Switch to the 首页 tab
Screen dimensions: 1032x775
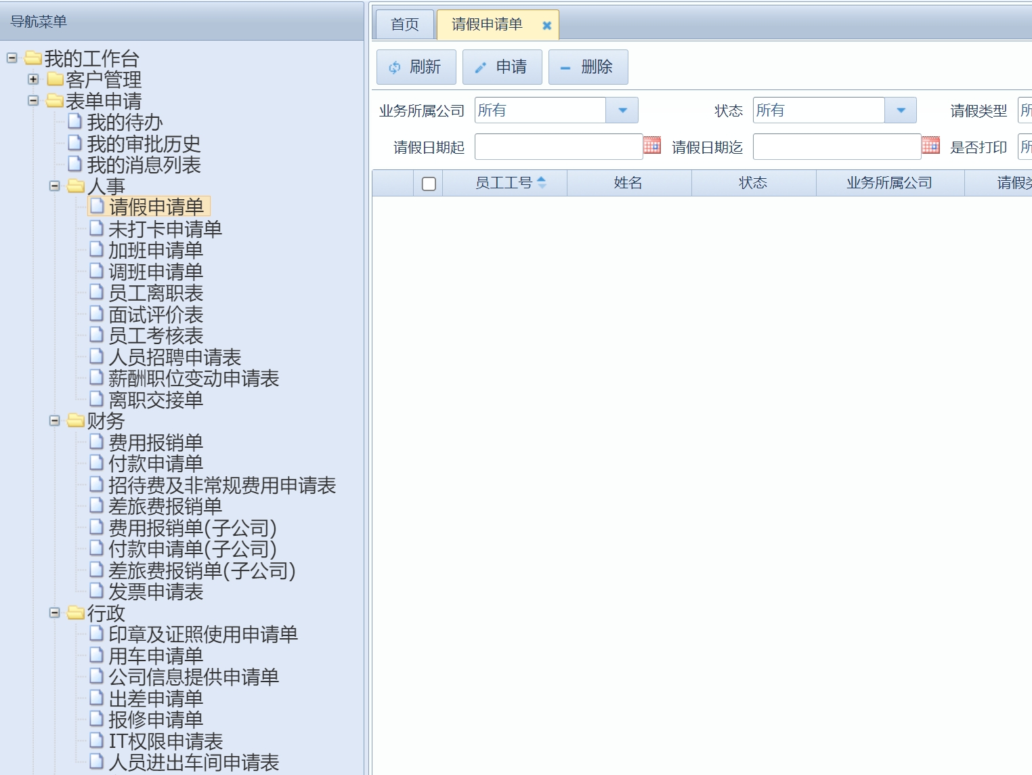click(405, 25)
